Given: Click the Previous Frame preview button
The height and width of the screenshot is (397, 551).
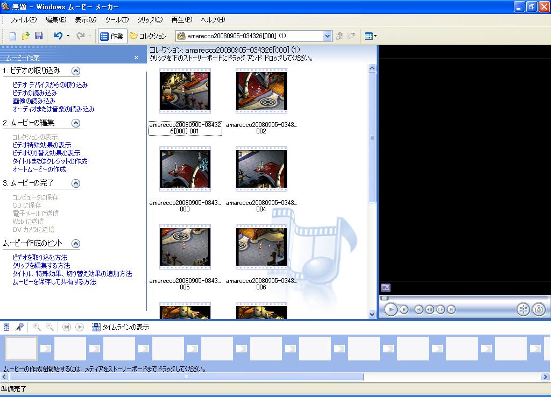Looking at the screenshot, I should 429,309.
